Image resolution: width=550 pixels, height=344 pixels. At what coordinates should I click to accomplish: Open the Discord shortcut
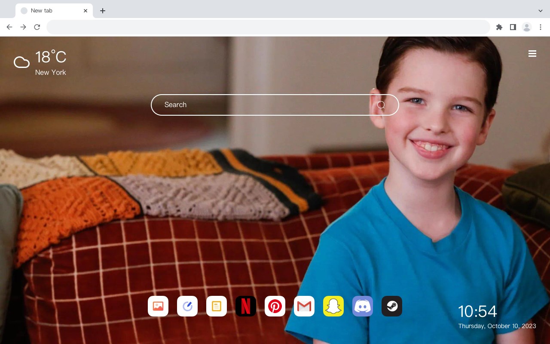point(363,306)
